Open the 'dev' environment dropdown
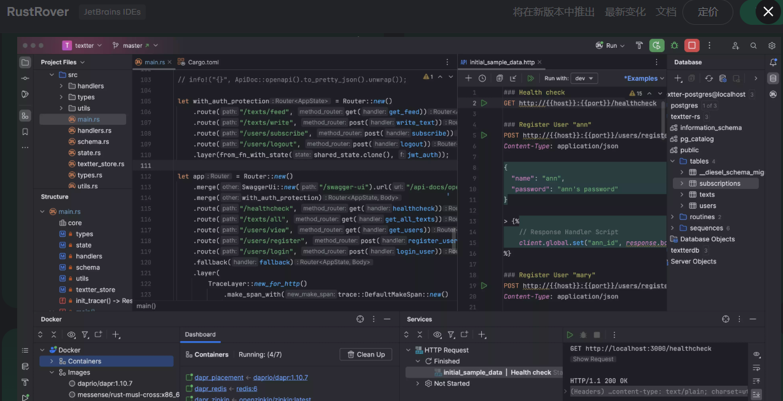783x401 pixels. (584, 78)
